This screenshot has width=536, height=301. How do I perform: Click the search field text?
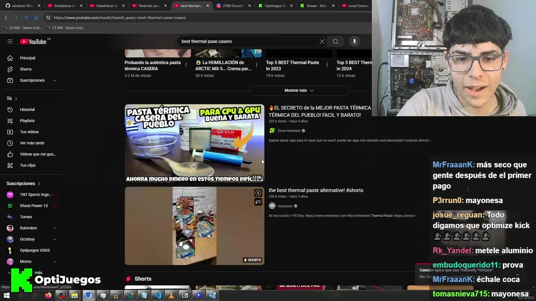point(206,41)
